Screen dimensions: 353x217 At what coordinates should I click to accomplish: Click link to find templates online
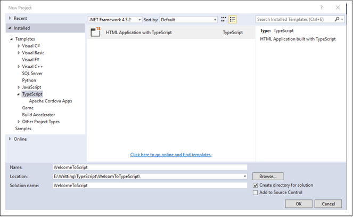coord(171,155)
